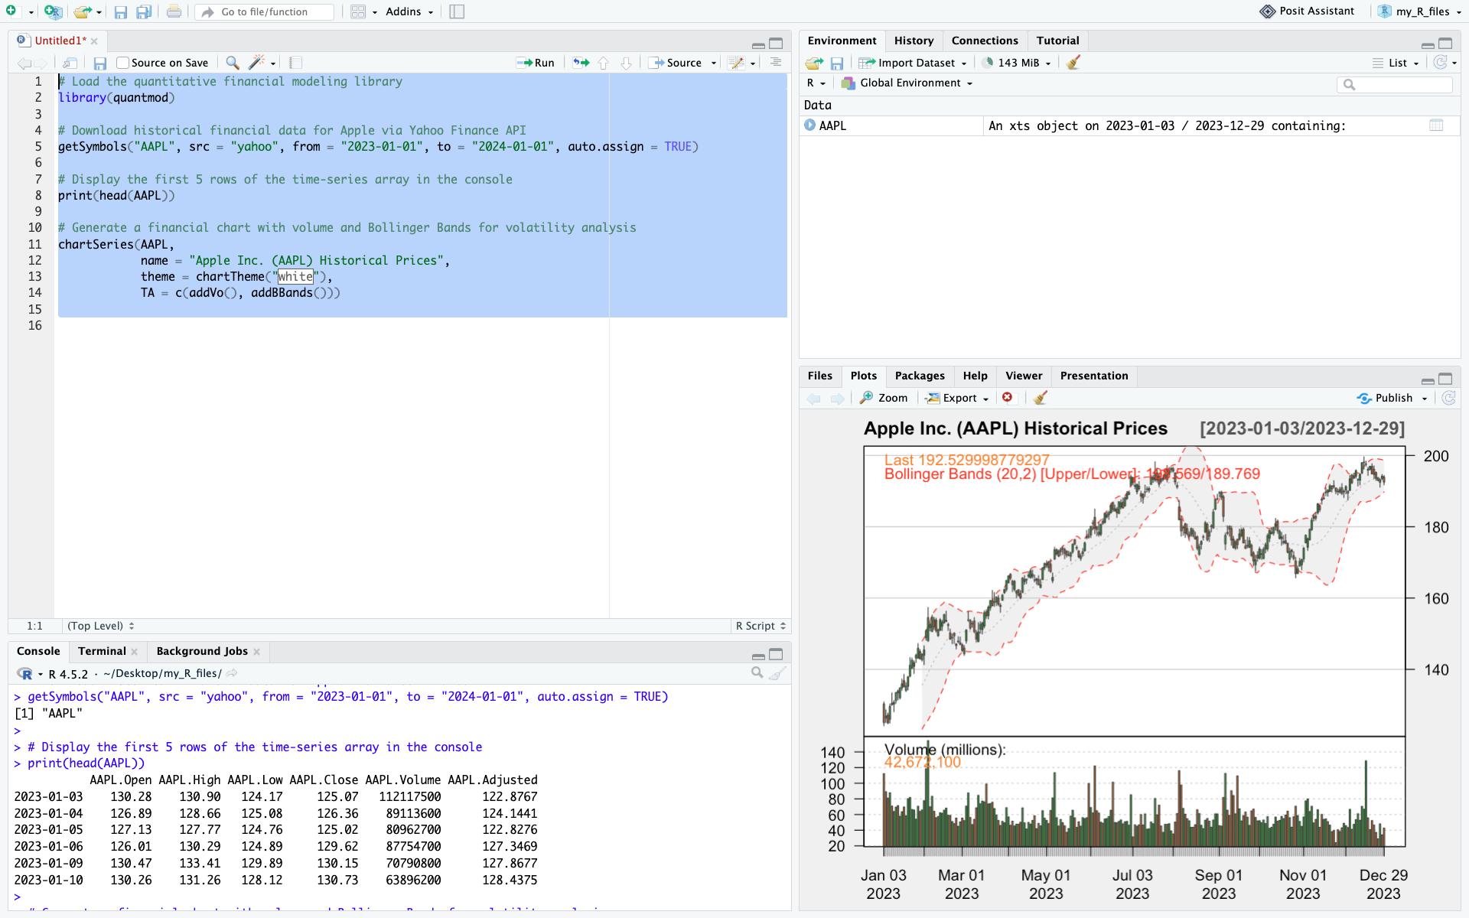Show document outline icon
Viewport: 1469px width, 918px height.
[776, 63]
